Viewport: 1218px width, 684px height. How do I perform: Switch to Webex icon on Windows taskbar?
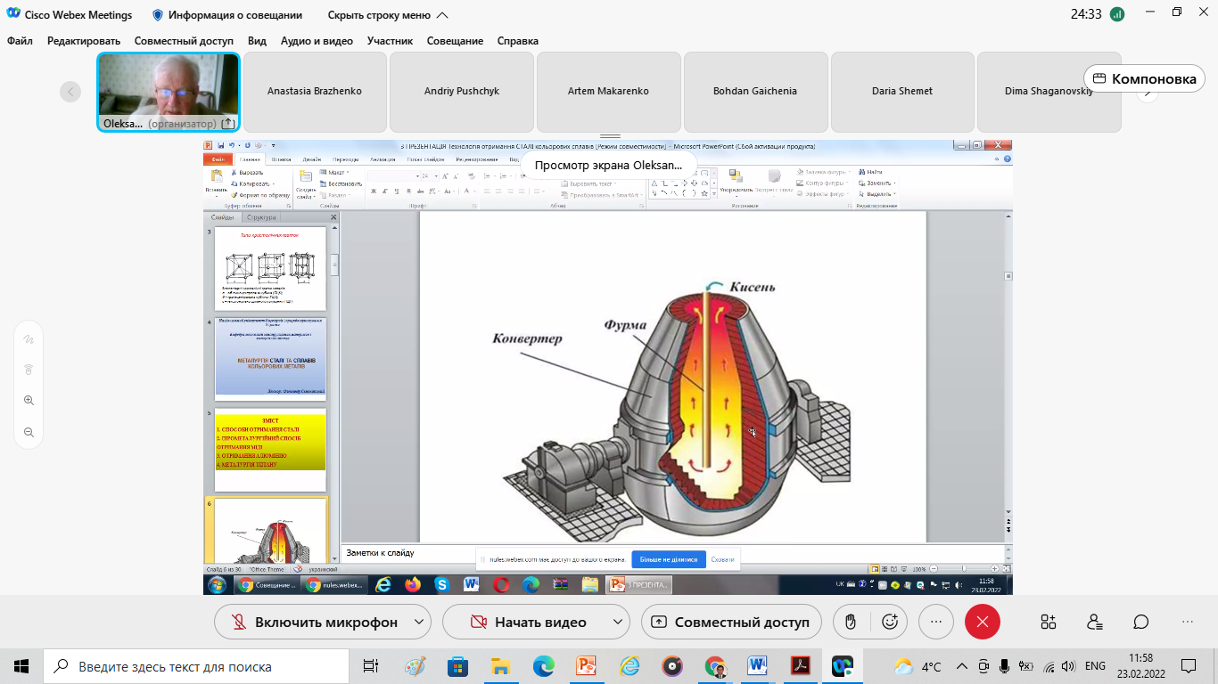coord(843,666)
